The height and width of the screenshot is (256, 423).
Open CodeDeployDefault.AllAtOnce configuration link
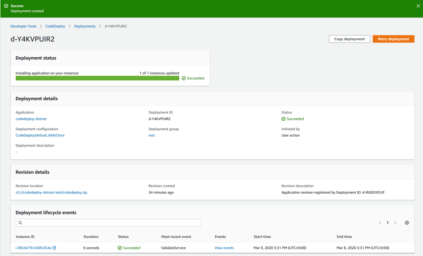pyautogui.click(x=40, y=135)
